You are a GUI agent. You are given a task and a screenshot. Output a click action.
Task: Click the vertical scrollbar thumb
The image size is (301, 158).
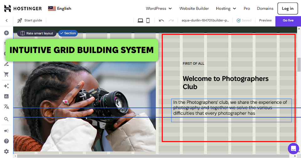299,65
